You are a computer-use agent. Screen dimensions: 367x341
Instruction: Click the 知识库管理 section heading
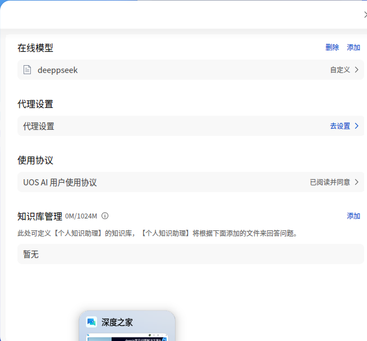(40, 216)
